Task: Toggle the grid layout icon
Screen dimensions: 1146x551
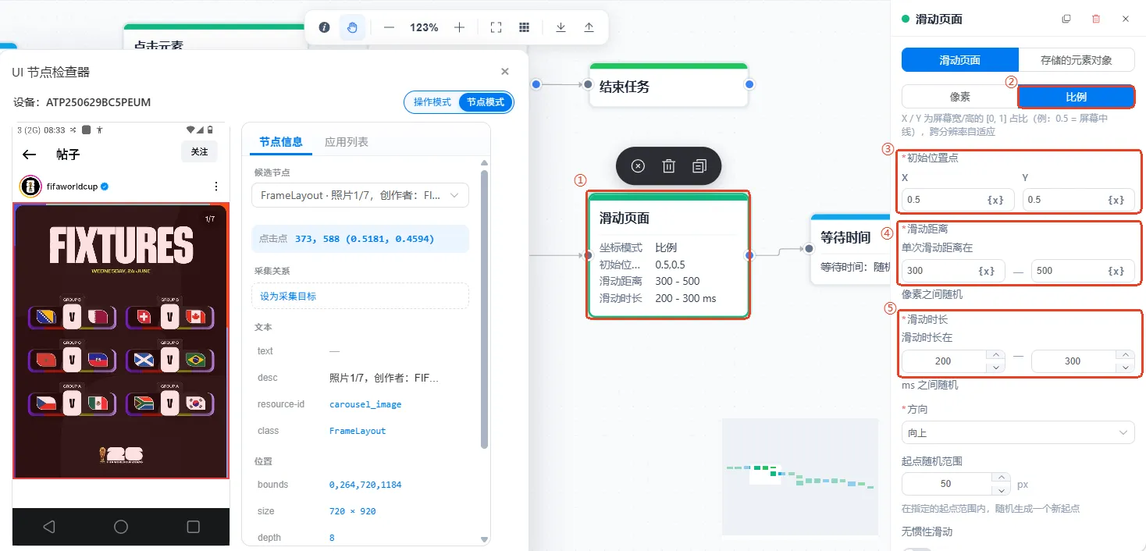Action: [525, 27]
